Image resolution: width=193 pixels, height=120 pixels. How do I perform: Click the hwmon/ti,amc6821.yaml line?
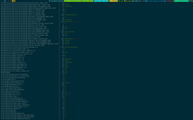pyautogui.click(x=23, y=10)
